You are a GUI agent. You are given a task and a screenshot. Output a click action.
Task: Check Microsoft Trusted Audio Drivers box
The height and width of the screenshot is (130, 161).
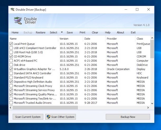pyautogui.click(x=11, y=103)
